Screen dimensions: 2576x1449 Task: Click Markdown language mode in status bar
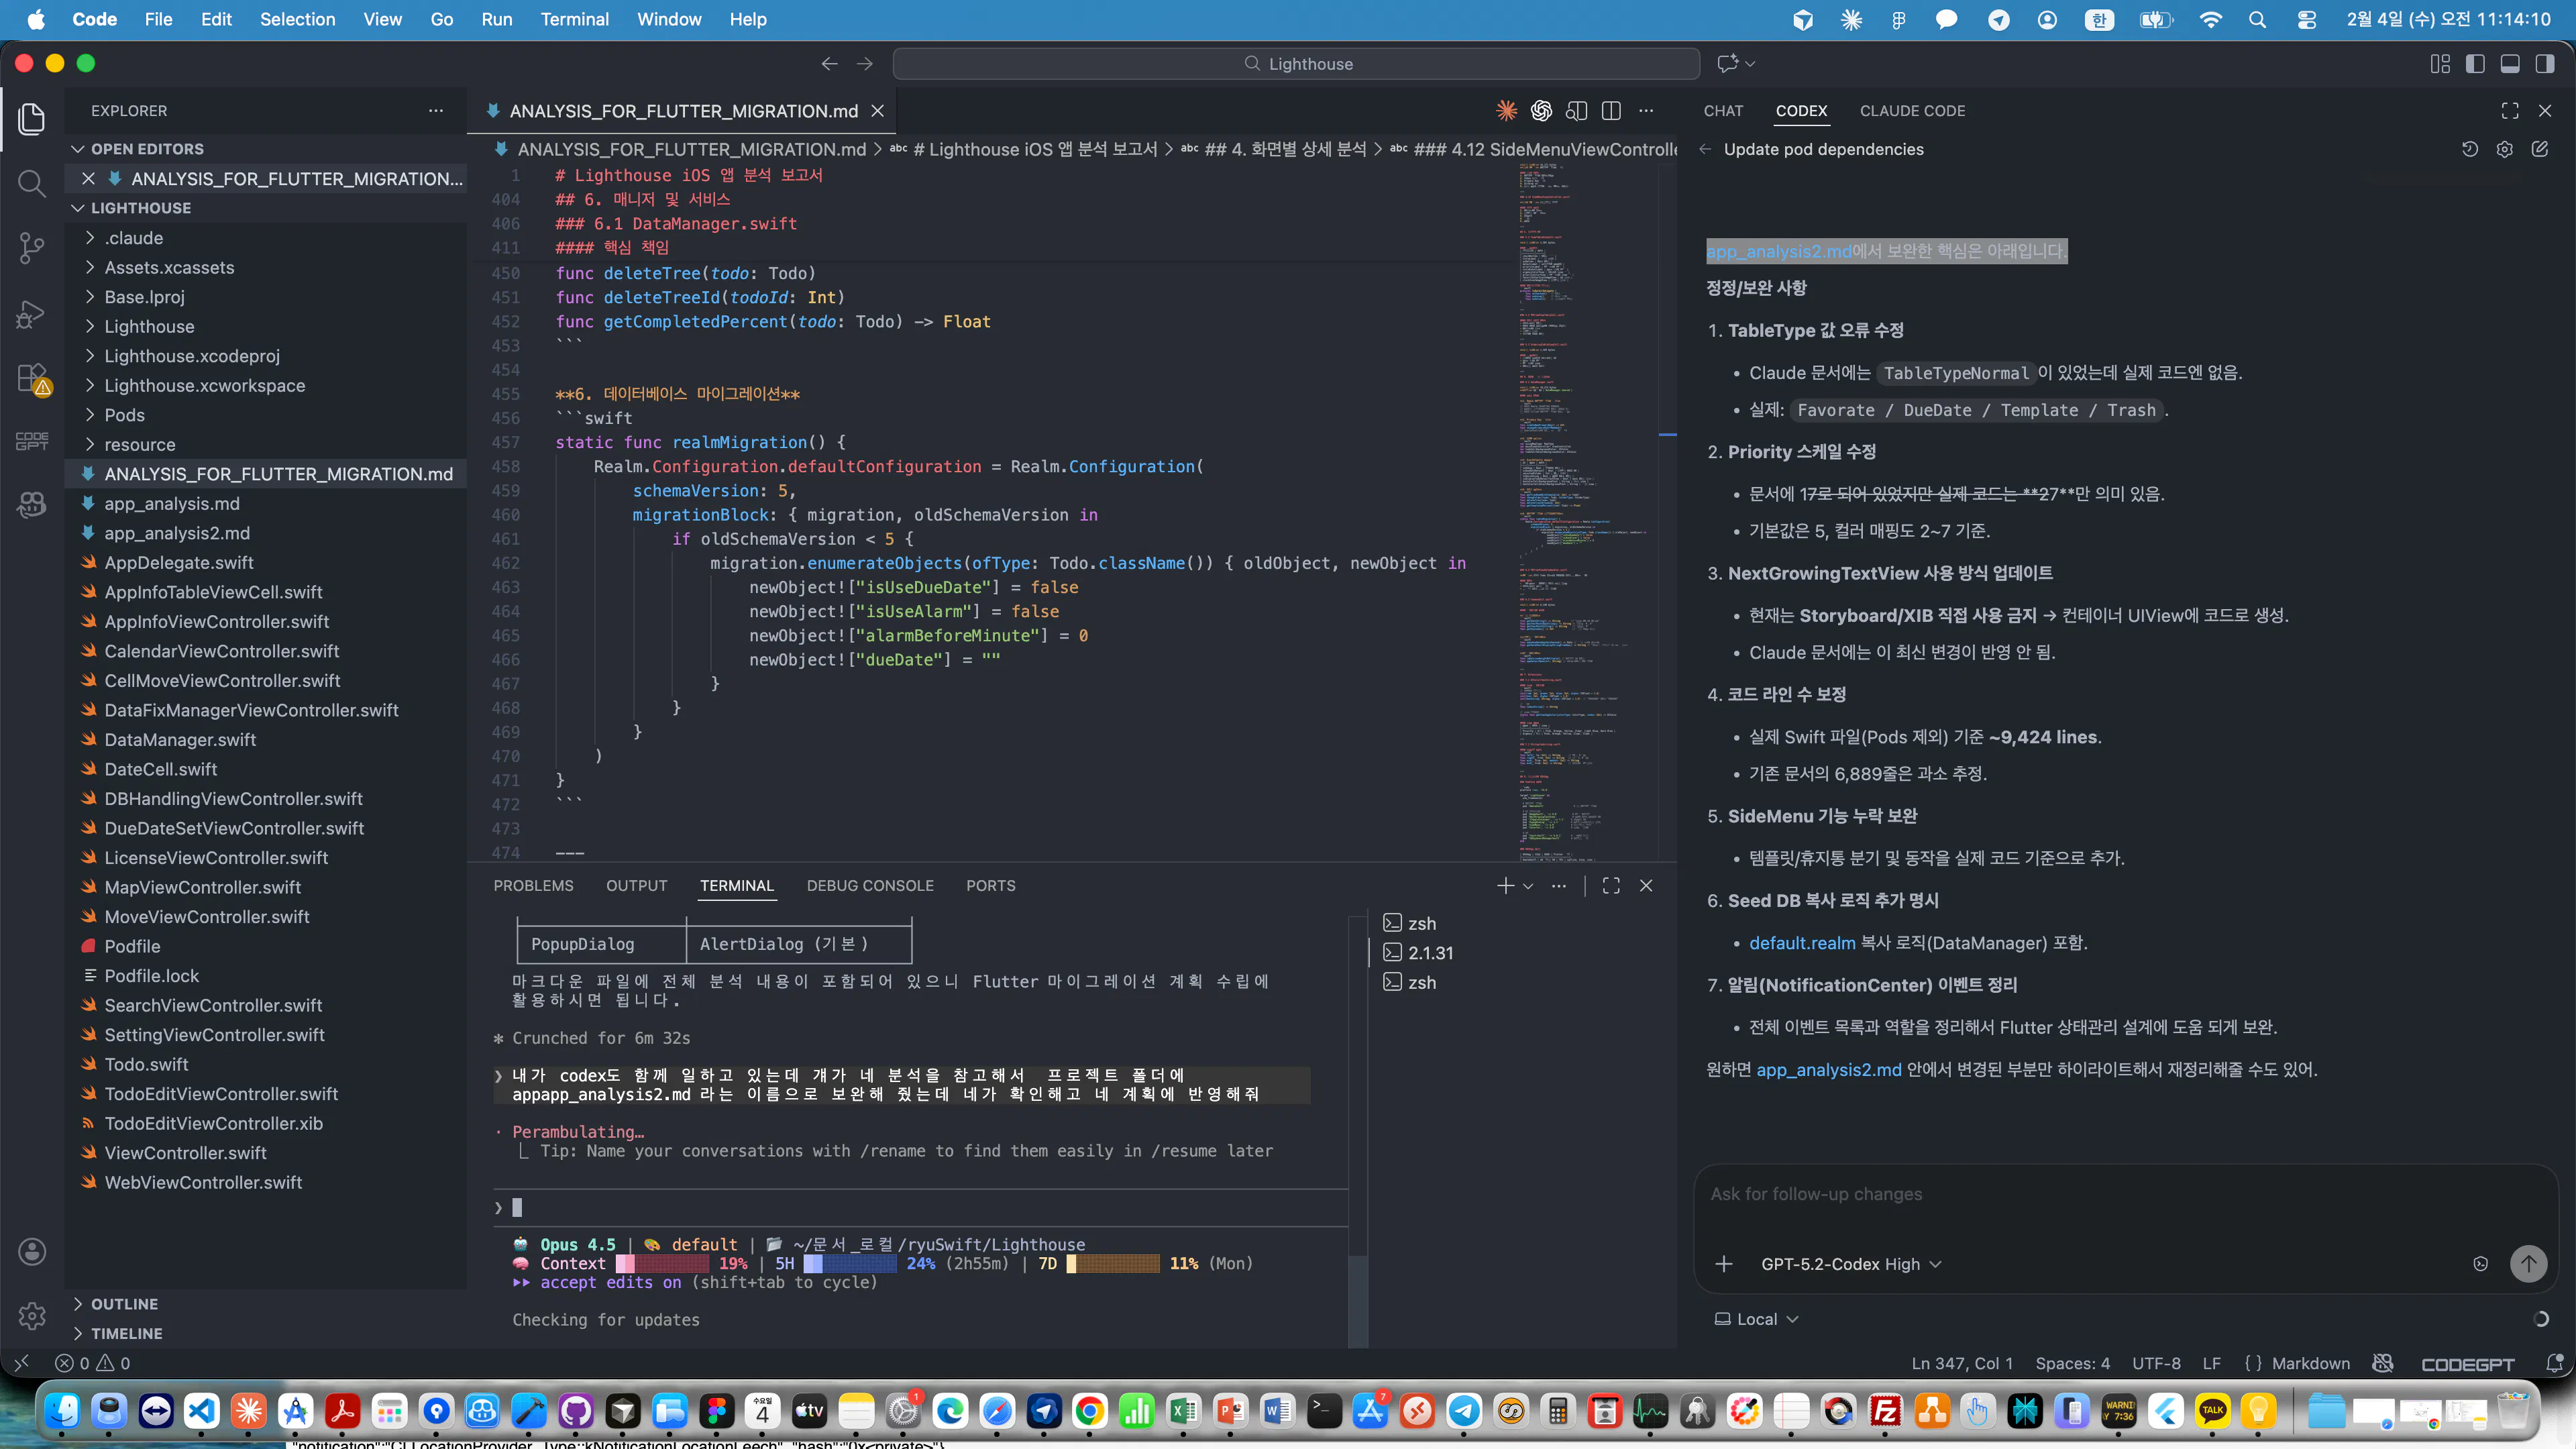tap(2310, 1363)
